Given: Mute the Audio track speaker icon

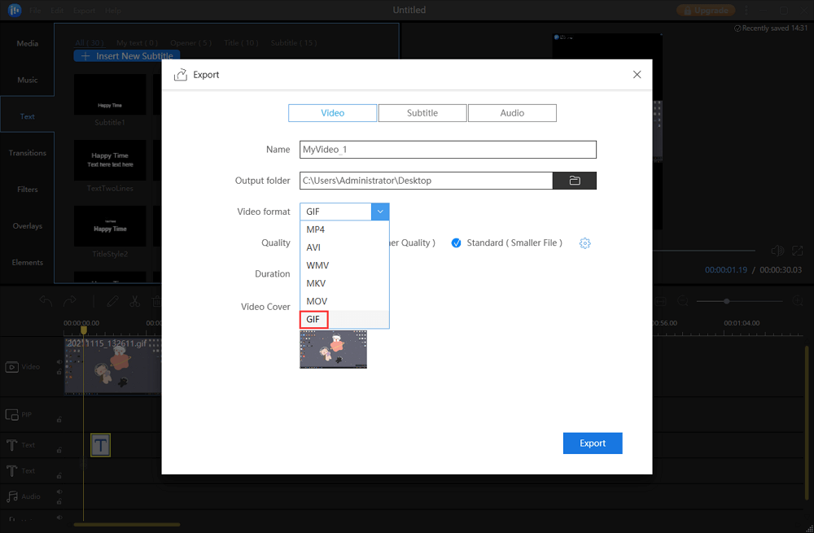Looking at the screenshot, I should click(x=59, y=492).
